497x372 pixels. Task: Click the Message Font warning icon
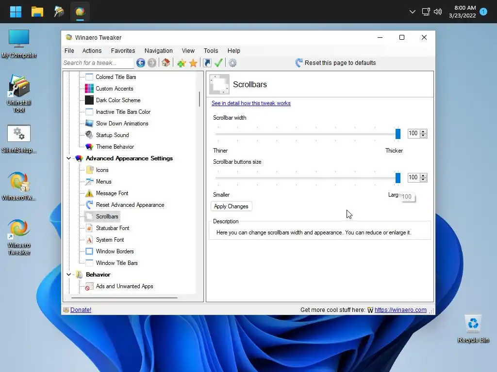(x=89, y=193)
